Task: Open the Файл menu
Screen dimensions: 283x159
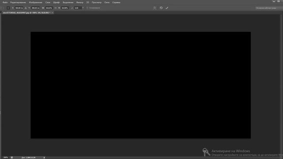Action: click(5, 3)
